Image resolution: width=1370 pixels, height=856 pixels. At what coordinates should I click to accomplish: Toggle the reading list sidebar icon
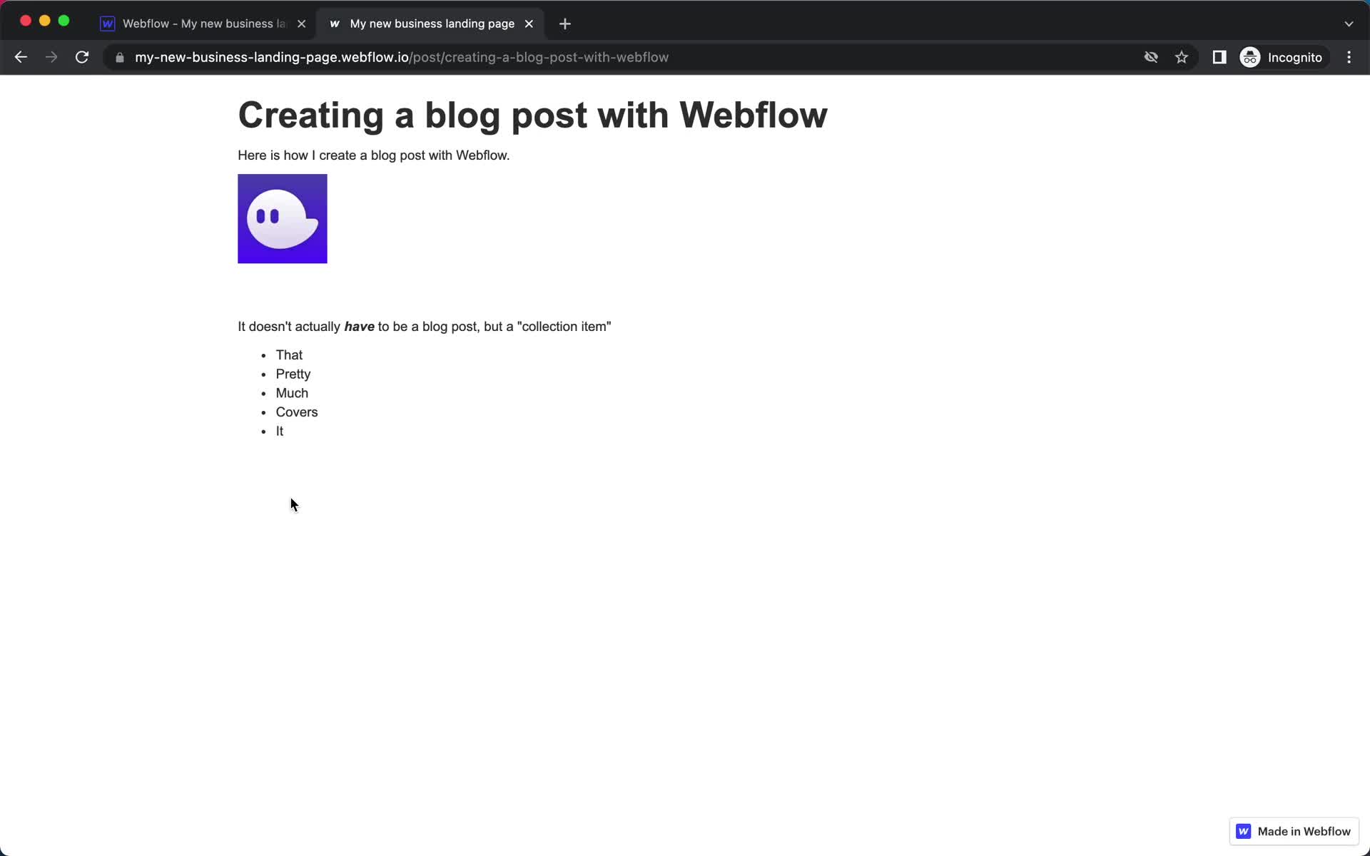(x=1218, y=57)
